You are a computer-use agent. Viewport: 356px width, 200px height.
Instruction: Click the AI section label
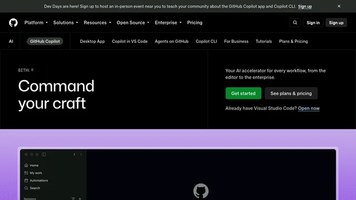pos(11,41)
